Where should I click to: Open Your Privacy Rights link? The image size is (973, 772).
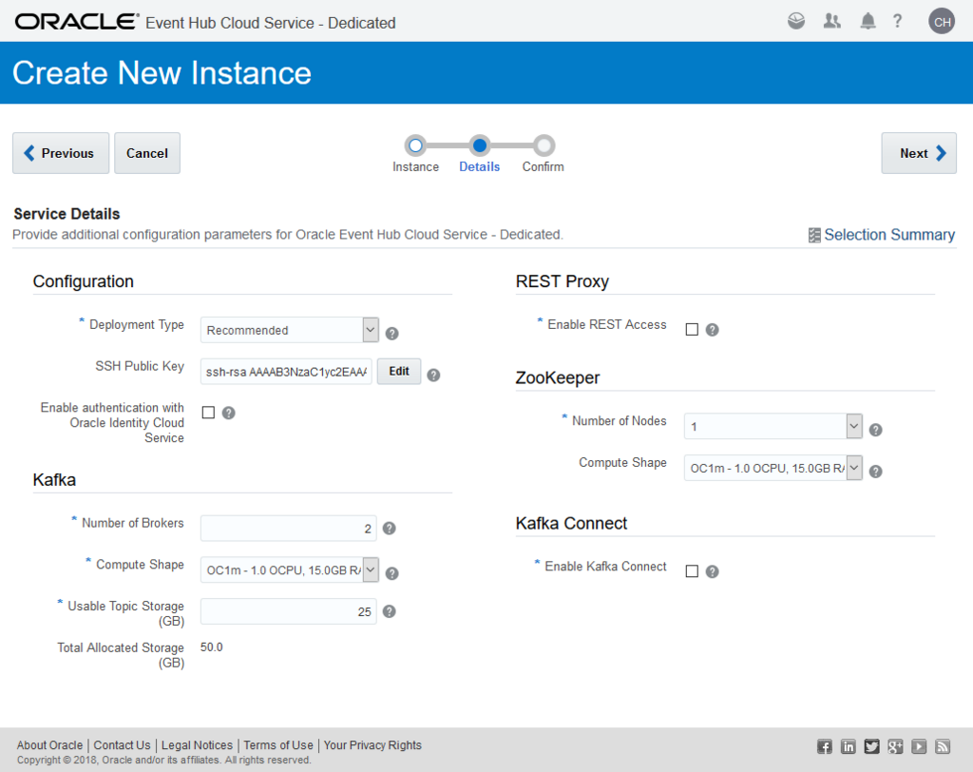(372, 745)
